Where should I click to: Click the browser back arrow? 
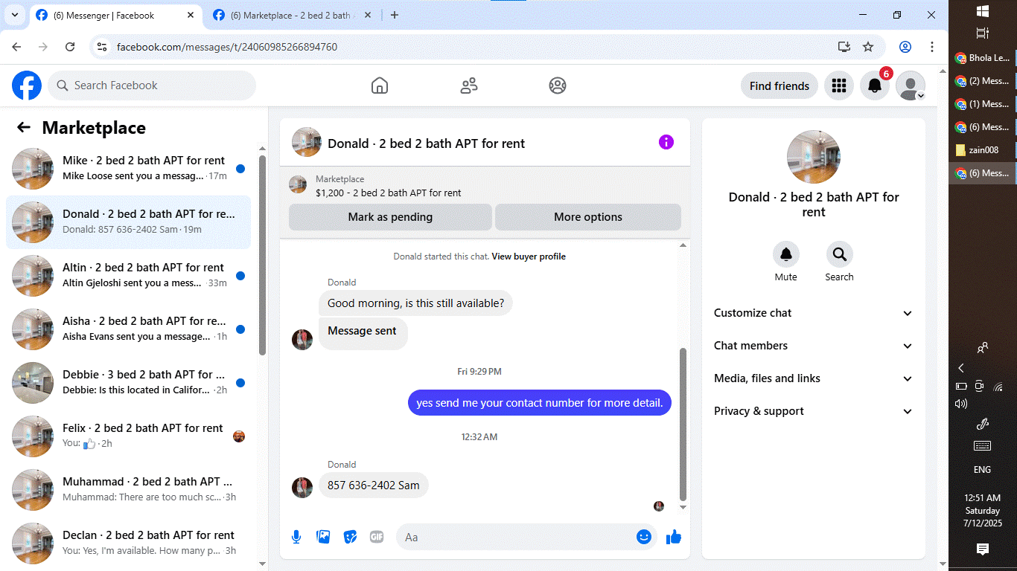pyautogui.click(x=16, y=47)
